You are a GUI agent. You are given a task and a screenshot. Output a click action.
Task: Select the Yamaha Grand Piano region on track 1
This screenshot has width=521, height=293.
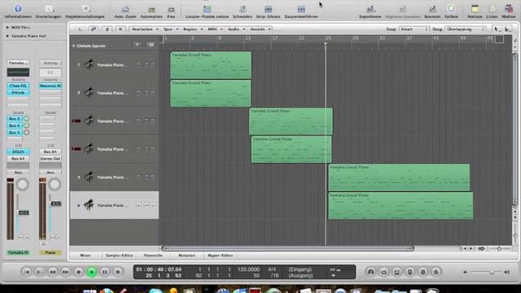pyautogui.click(x=211, y=65)
